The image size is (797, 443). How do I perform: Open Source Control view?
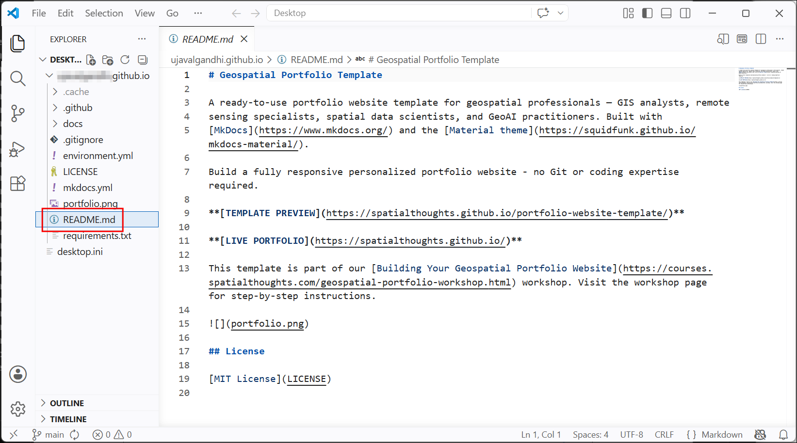click(18, 113)
